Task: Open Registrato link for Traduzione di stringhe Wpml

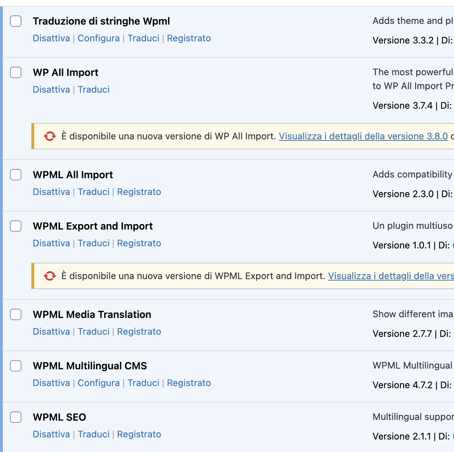Action: coord(189,38)
